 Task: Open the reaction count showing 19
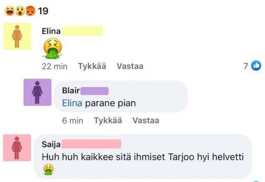pyautogui.click(x=43, y=11)
